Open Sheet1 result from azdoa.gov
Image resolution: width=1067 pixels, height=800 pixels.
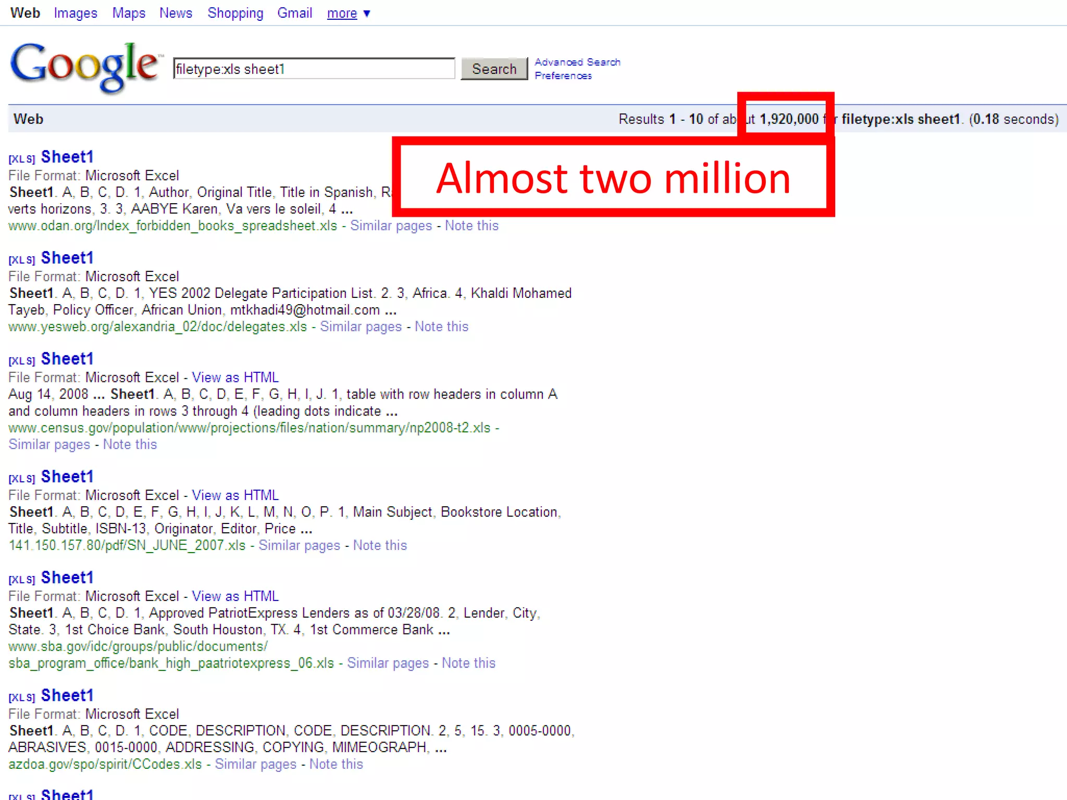click(x=67, y=695)
